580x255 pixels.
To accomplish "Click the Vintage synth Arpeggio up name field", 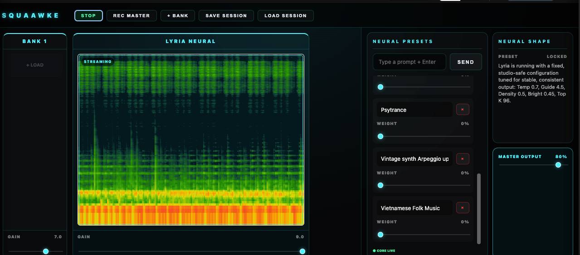I will point(414,159).
